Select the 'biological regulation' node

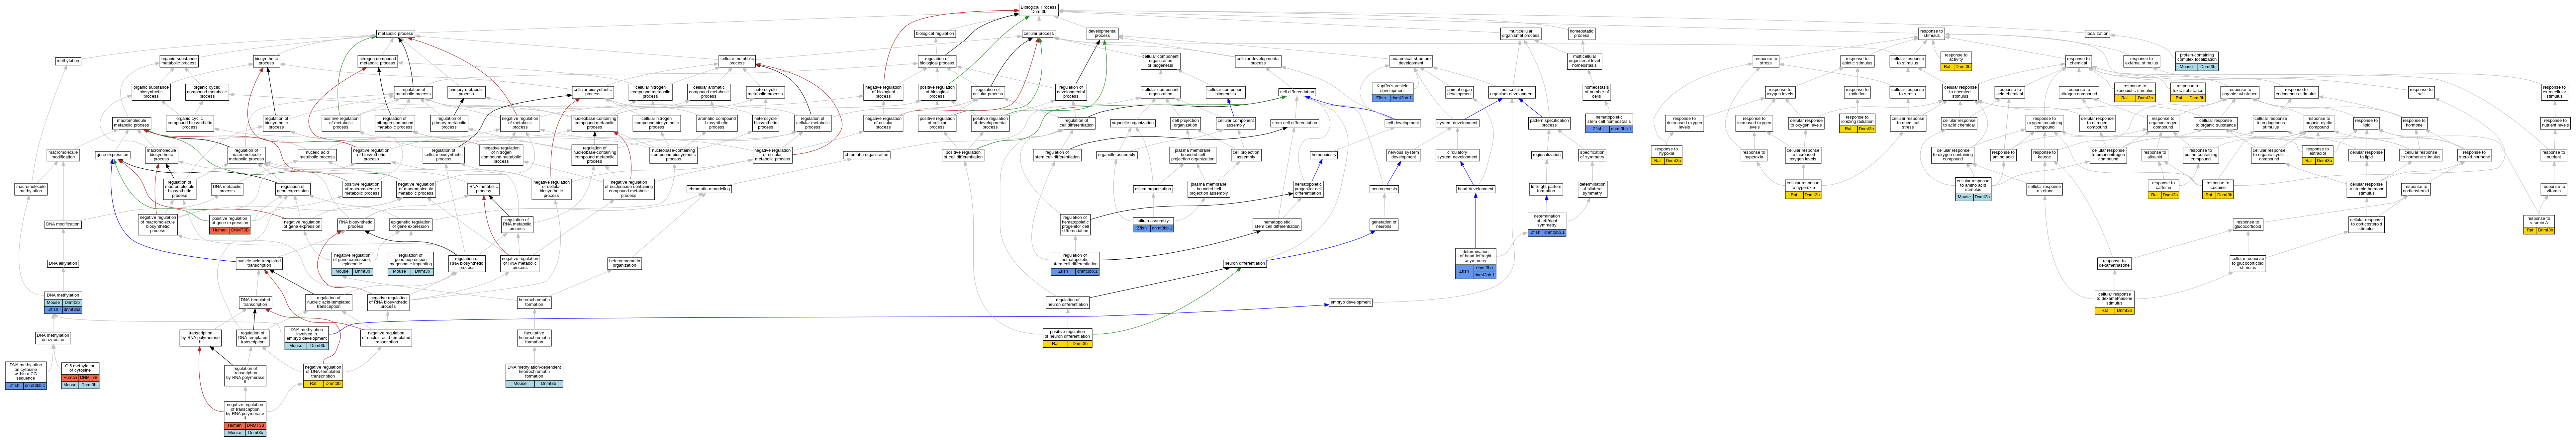coord(935,34)
